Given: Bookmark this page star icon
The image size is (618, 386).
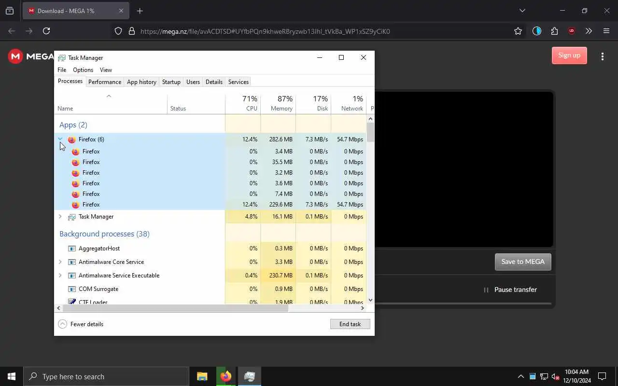Looking at the screenshot, I should point(518,31).
